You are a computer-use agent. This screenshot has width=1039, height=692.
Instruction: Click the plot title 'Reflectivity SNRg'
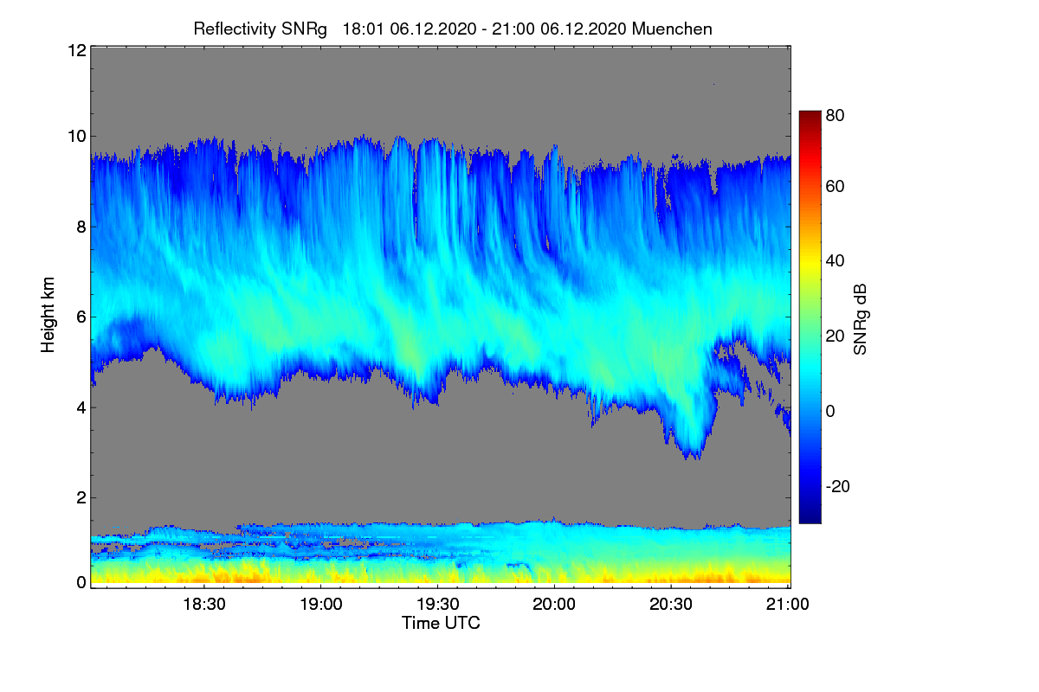[x=261, y=29]
